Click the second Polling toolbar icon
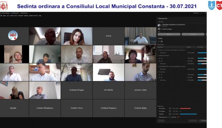 point(161,41)
